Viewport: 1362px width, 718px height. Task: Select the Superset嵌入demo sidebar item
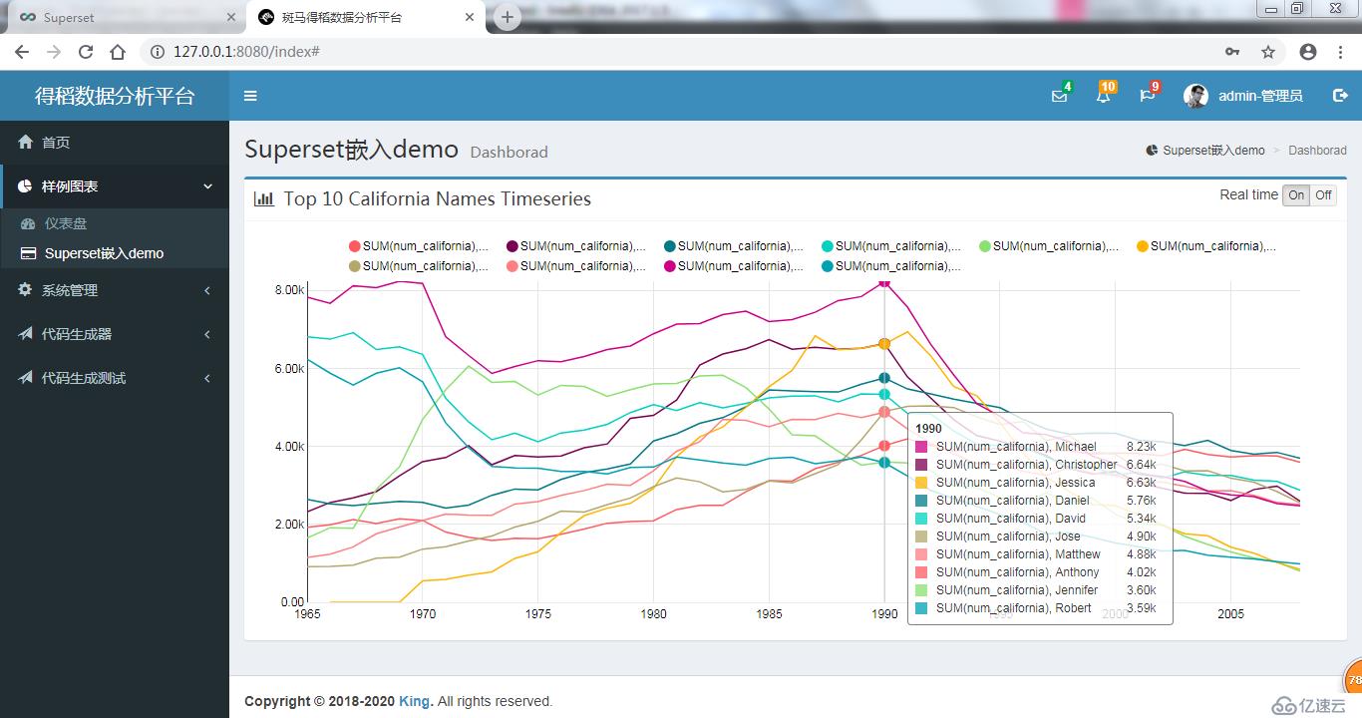coord(115,253)
